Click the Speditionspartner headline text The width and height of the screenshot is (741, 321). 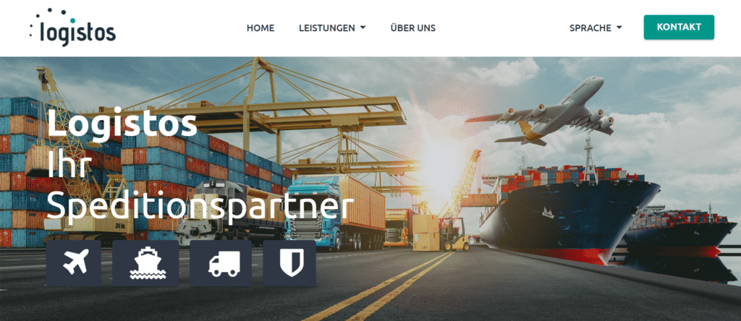point(200,206)
